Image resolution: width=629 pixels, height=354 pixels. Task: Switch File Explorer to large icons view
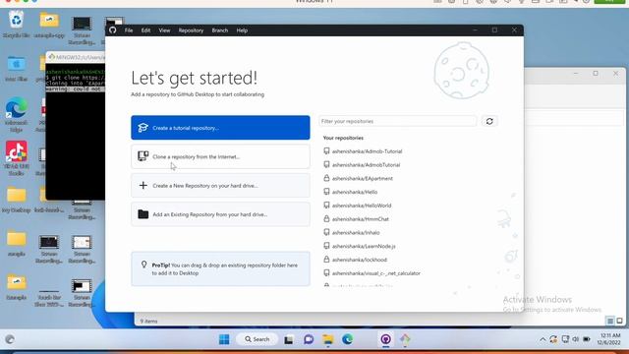coord(619,321)
